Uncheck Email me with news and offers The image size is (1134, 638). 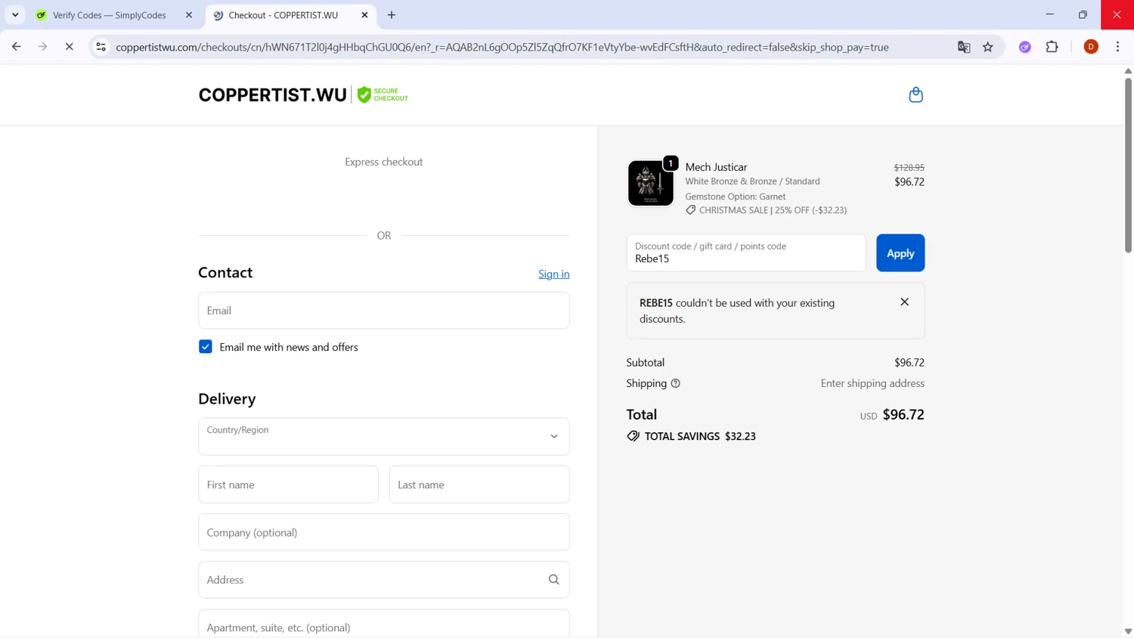[x=206, y=347]
